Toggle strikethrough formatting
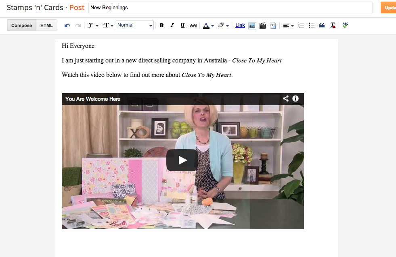 tap(193, 25)
